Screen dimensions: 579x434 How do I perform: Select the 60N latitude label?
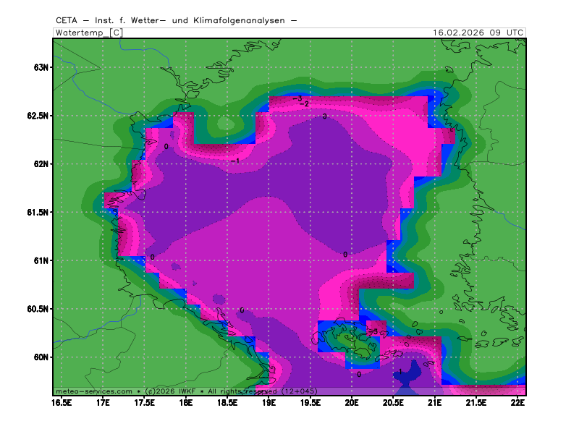click(41, 357)
